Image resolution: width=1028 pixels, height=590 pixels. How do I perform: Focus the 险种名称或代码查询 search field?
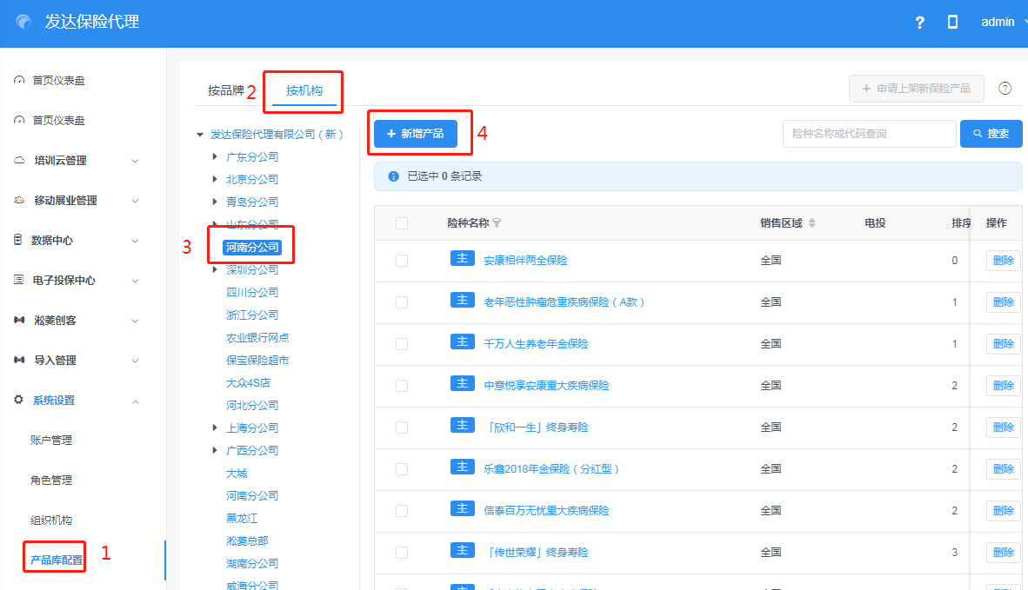coord(868,134)
